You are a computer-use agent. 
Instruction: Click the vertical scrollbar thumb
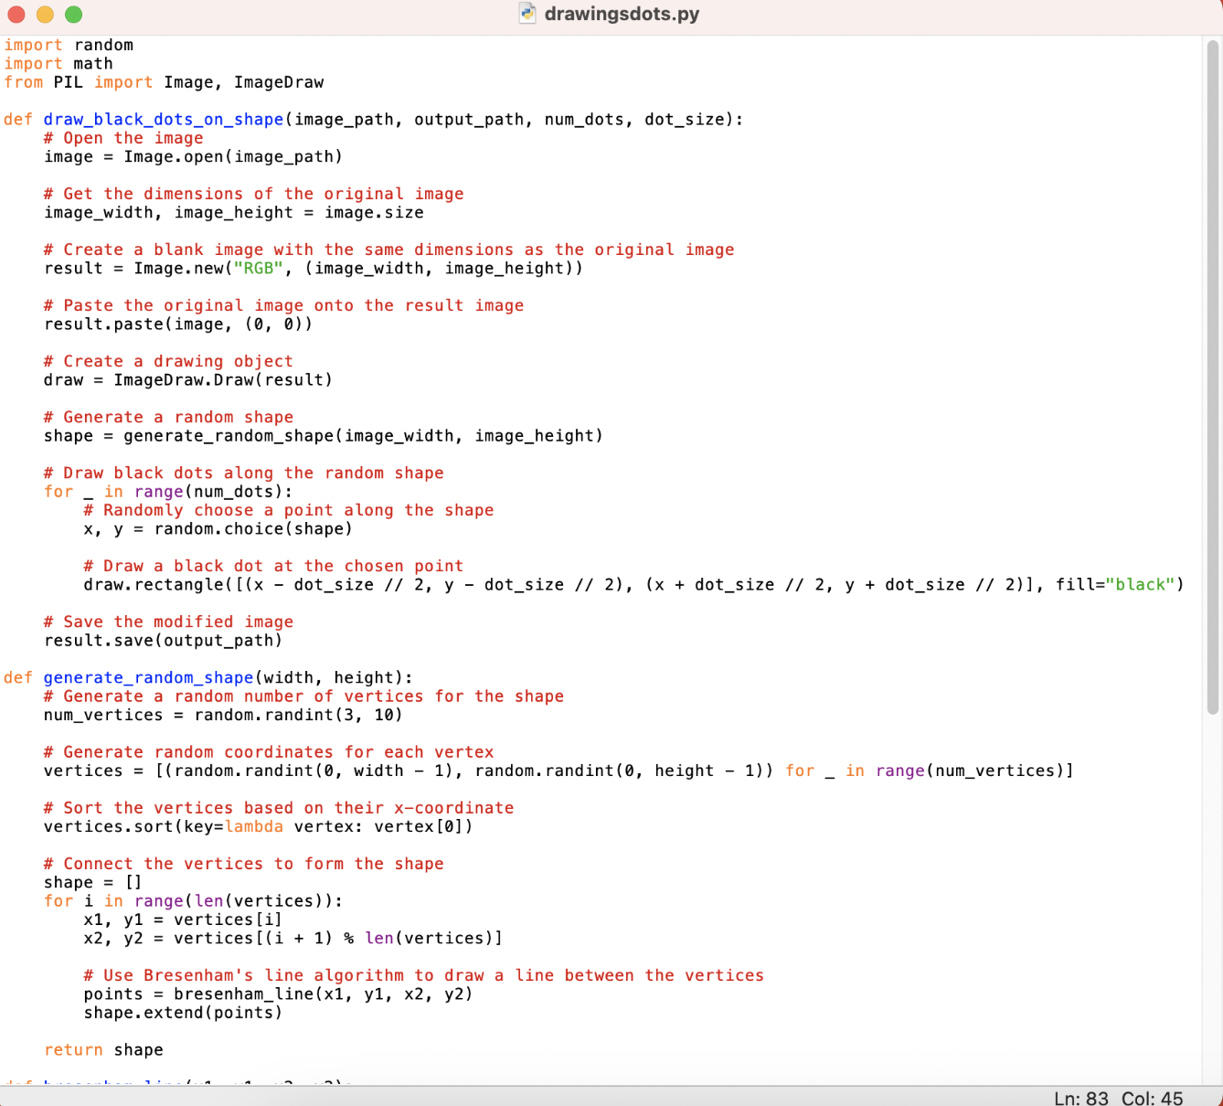point(1213,377)
